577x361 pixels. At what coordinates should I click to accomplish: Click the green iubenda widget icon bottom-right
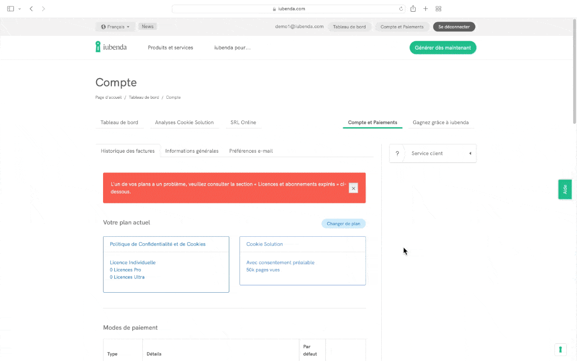coord(560,349)
